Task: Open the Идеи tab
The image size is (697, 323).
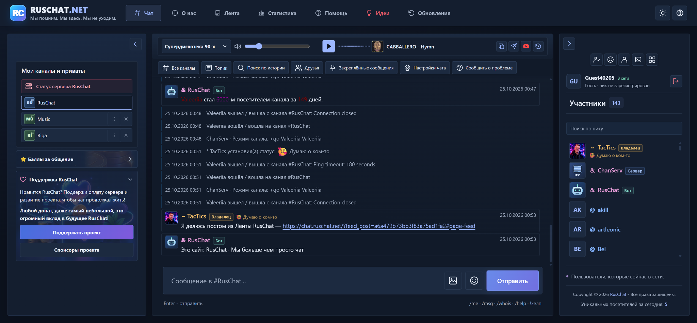Action: 378,13
